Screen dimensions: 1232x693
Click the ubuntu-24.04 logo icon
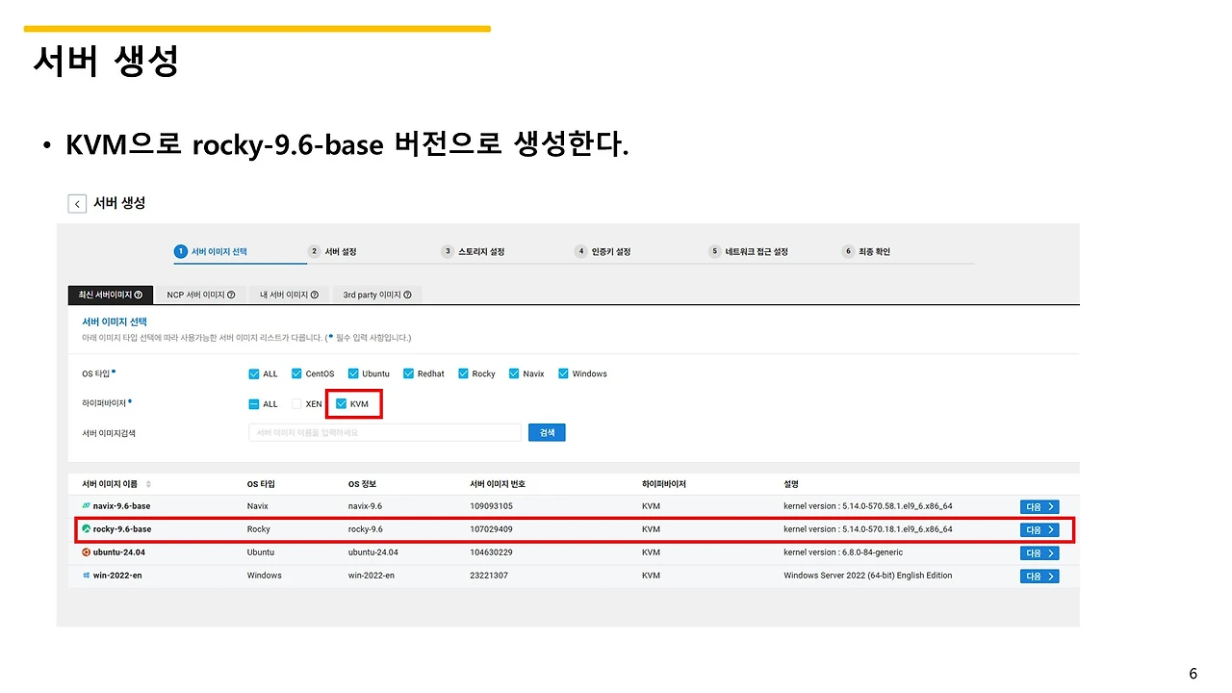87,552
